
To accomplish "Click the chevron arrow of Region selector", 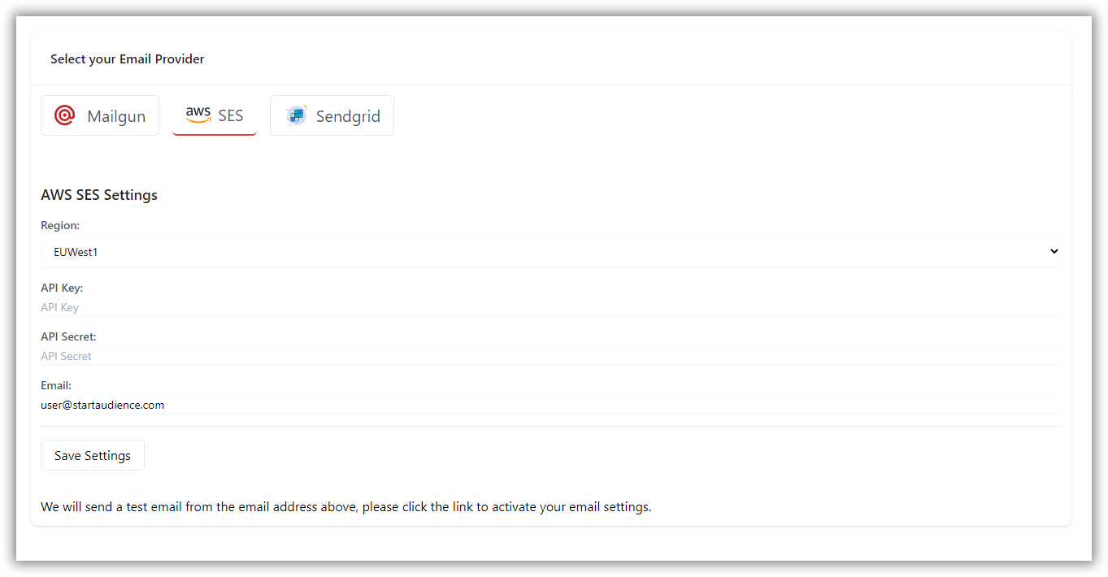I will (1054, 251).
